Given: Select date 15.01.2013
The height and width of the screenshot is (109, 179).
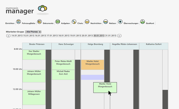Looking at the screenshot, I should (x=29, y=36).
